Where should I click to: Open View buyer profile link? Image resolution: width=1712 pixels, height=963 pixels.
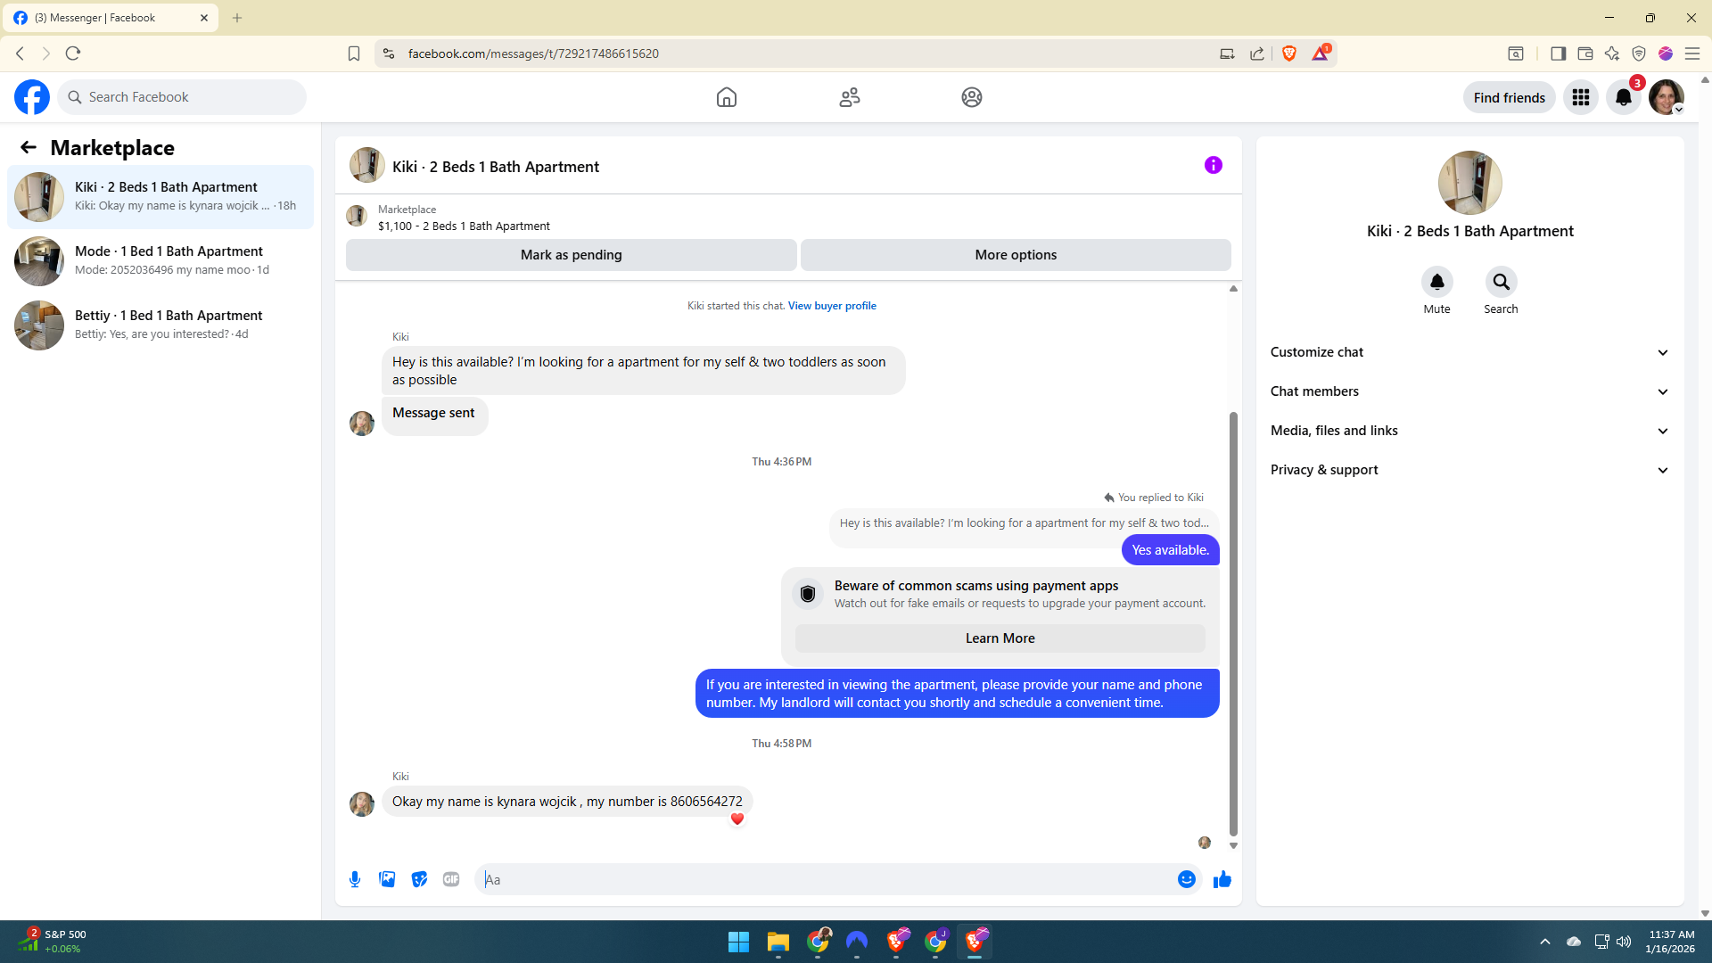click(x=831, y=306)
